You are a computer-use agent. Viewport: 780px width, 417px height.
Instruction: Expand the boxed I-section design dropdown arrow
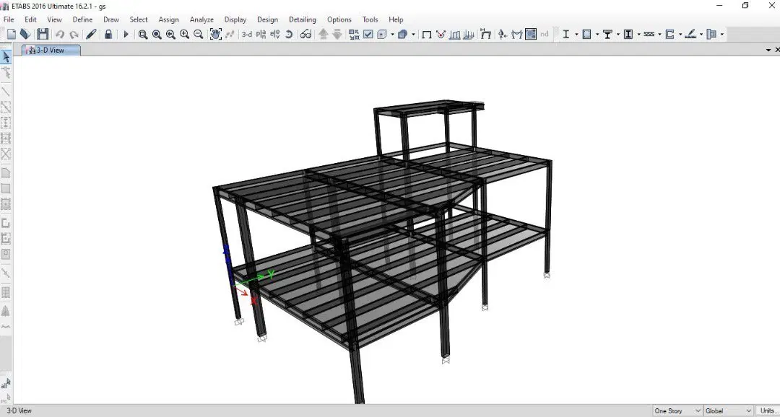(x=638, y=35)
